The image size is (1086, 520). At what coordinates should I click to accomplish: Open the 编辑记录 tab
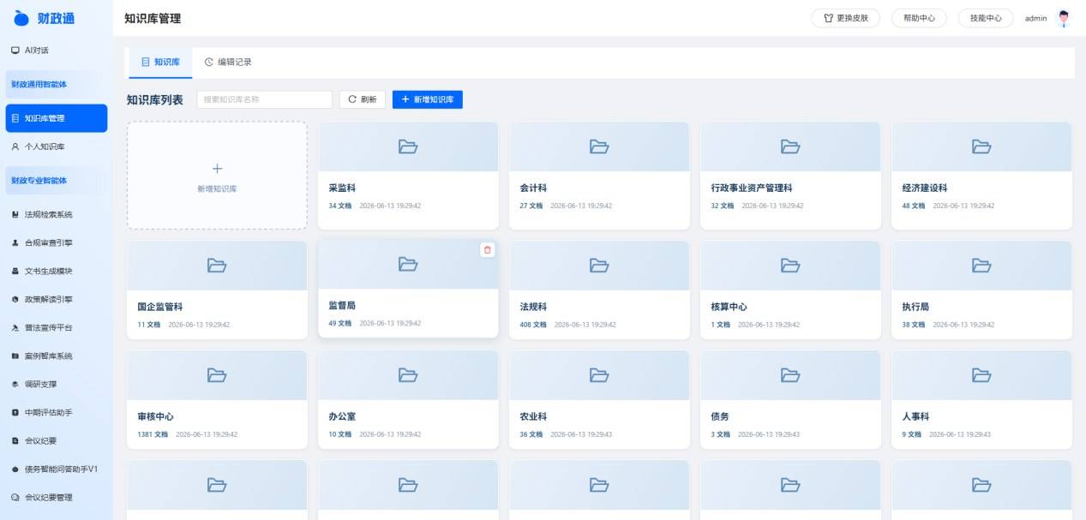[228, 63]
